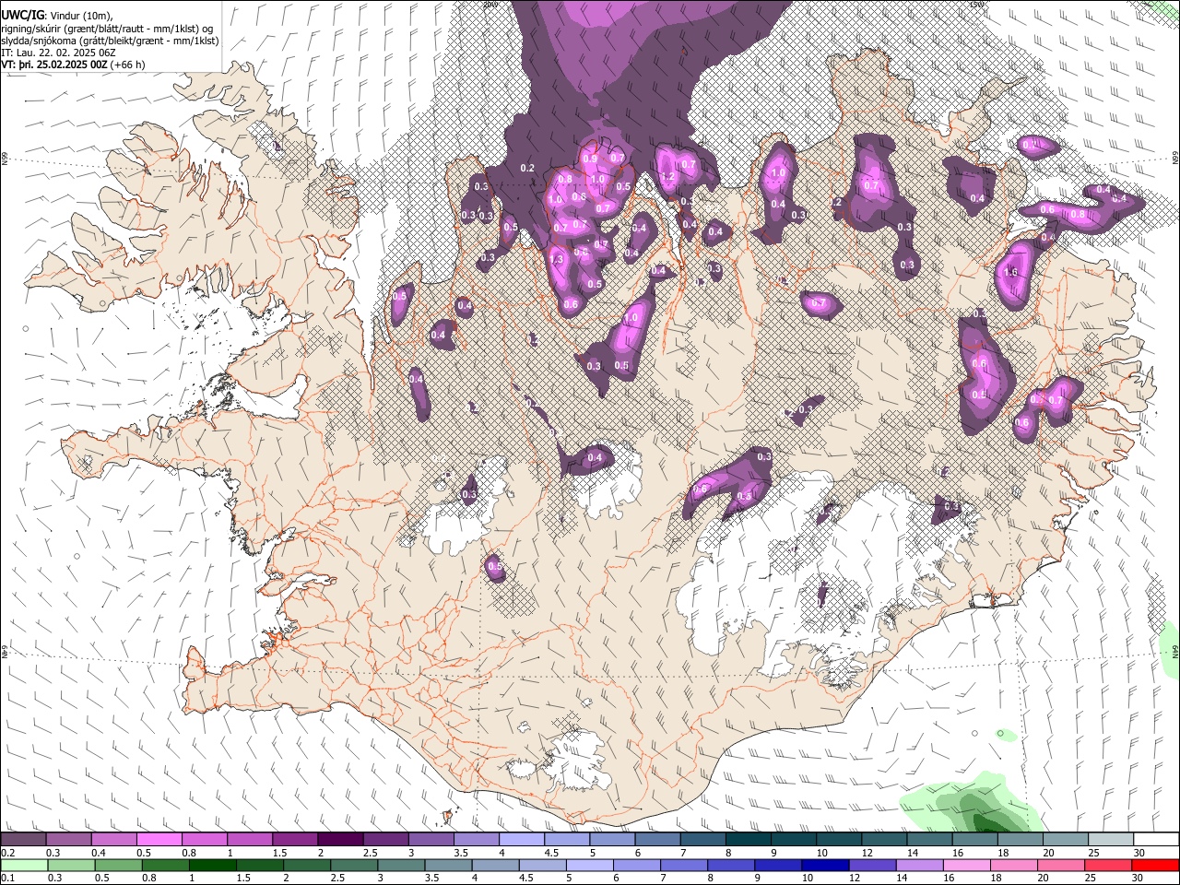Image resolution: width=1180 pixels, height=885 pixels.
Task: Pick white 30 swatch in snow legend
Action: [x=1156, y=840]
